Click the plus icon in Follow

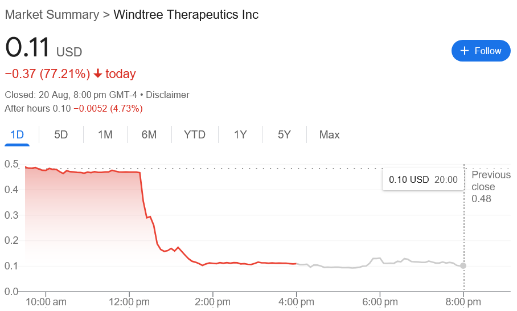pyautogui.click(x=464, y=51)
